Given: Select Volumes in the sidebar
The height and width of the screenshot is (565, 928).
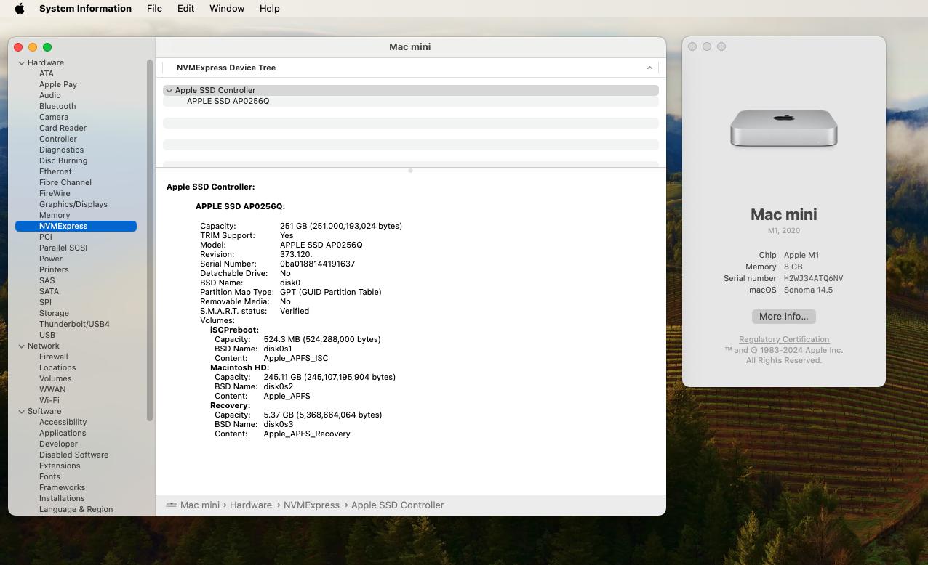Looking at the screenshot, I should (55, 378).
